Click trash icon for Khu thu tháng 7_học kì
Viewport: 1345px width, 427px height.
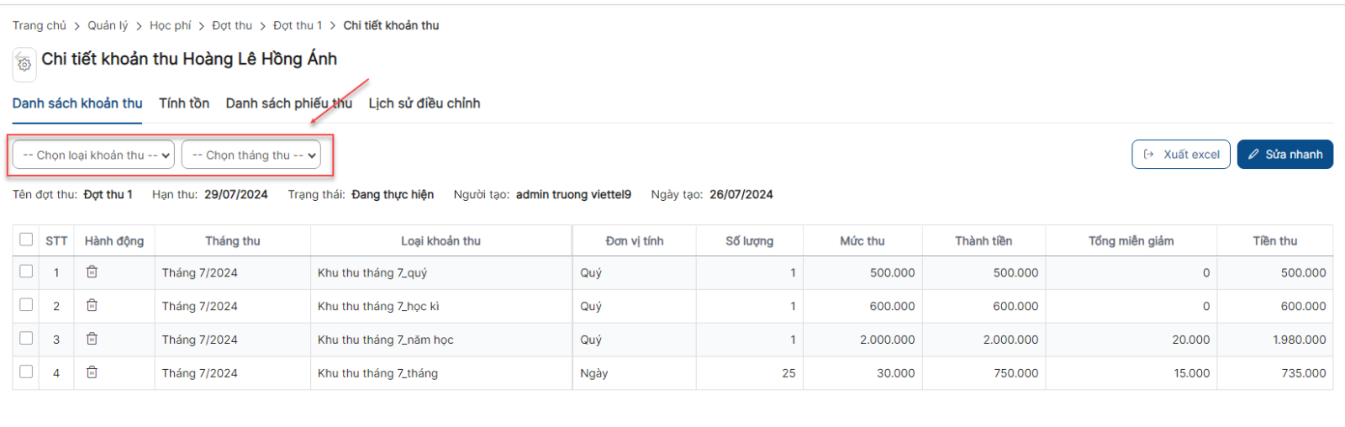(x=92, y=305)
